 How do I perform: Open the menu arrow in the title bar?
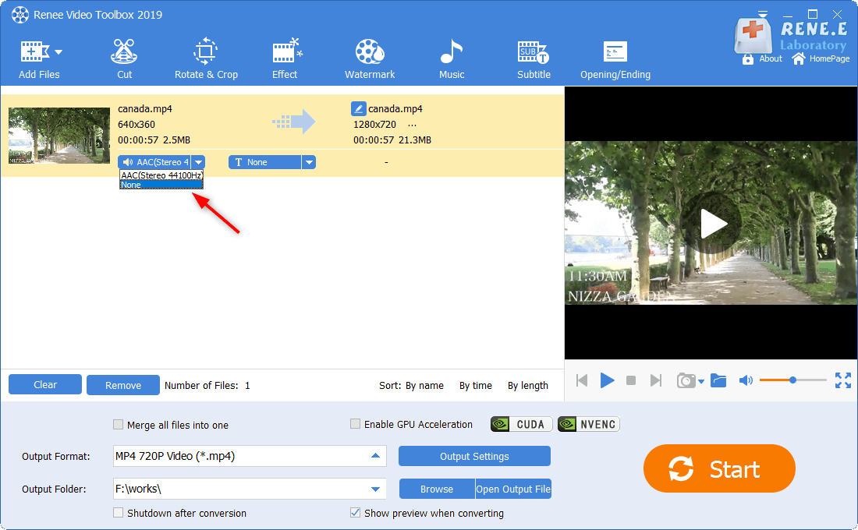coord(763,14)
